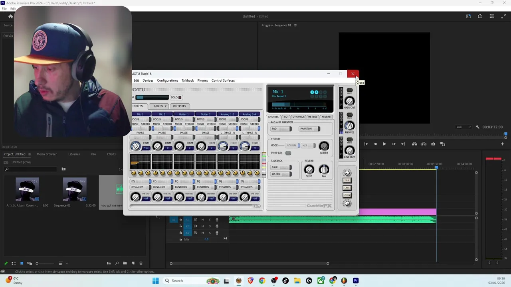Viewport: 511px width, 287px height.
Task: Open Media Browser panel tab
Action: (x=47, y=154)
